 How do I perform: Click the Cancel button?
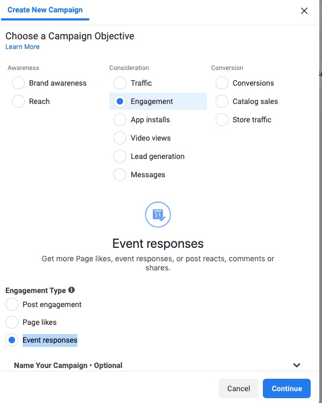pos(239,388)
